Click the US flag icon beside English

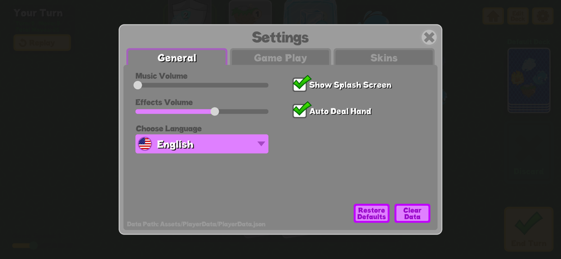[x=145, y=144]
